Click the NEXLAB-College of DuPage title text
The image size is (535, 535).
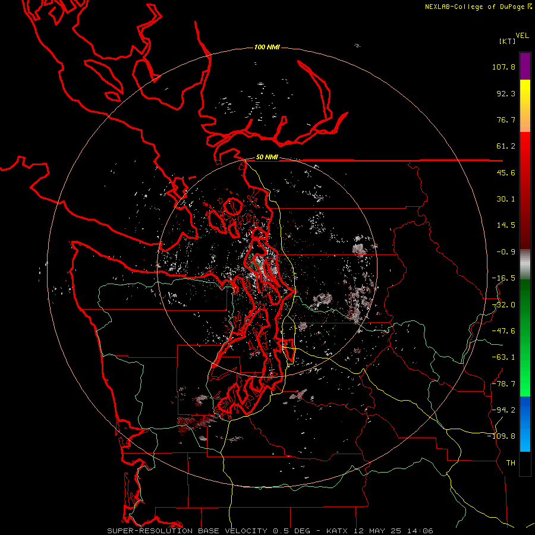point(475,7)
